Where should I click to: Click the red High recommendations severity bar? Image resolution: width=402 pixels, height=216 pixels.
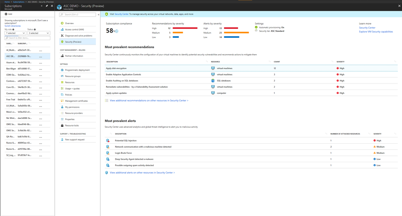[185, 28]
